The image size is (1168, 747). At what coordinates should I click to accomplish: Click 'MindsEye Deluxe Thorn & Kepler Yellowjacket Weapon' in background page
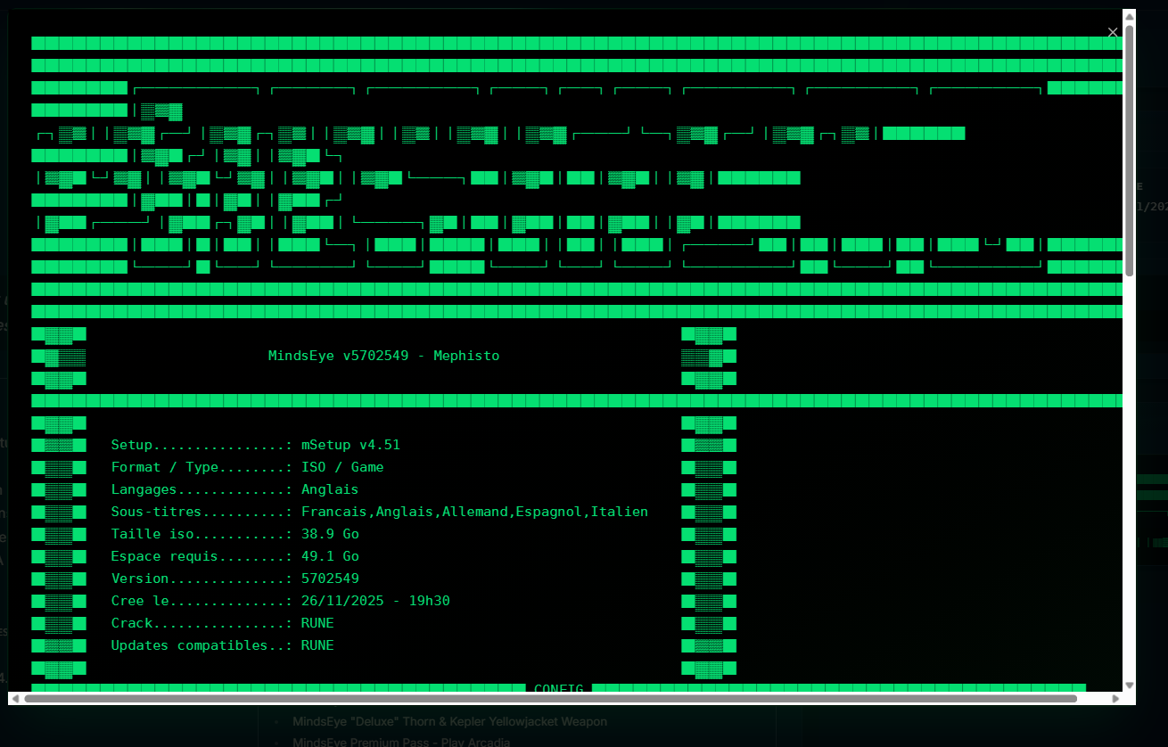(449, 722)
